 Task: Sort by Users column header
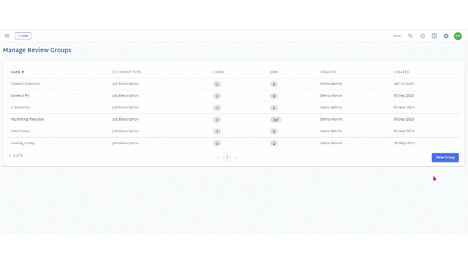(218, 72)
